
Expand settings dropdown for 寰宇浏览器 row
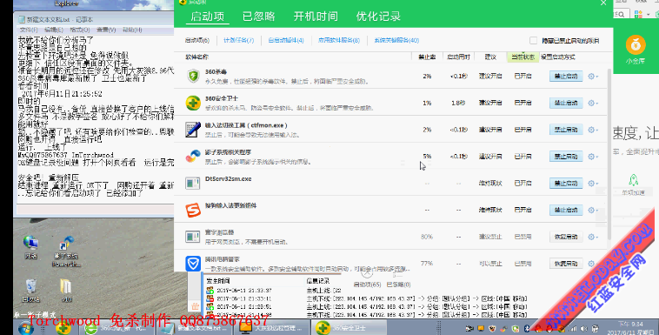click(593, 237)
